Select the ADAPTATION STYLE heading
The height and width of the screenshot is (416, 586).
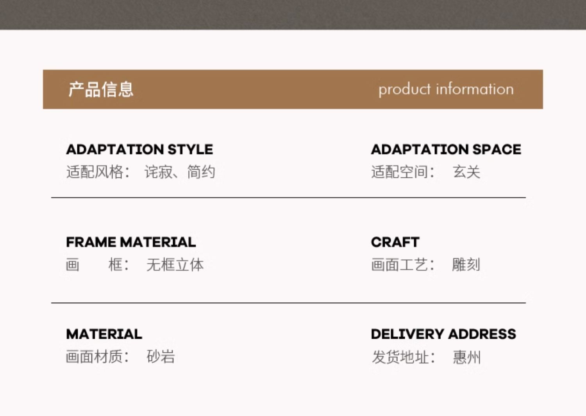click(x=139, y=149)
